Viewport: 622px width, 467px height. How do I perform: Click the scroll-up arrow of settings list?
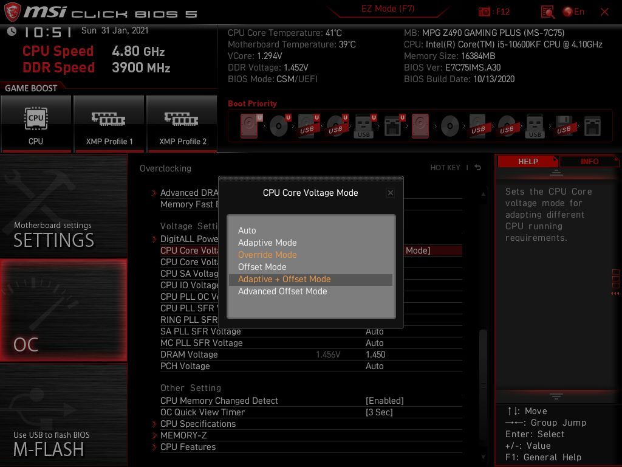(x=483, y=194)
